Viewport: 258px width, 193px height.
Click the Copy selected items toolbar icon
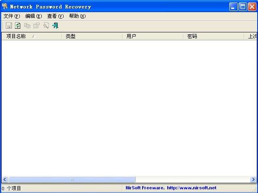click(27, 25)
